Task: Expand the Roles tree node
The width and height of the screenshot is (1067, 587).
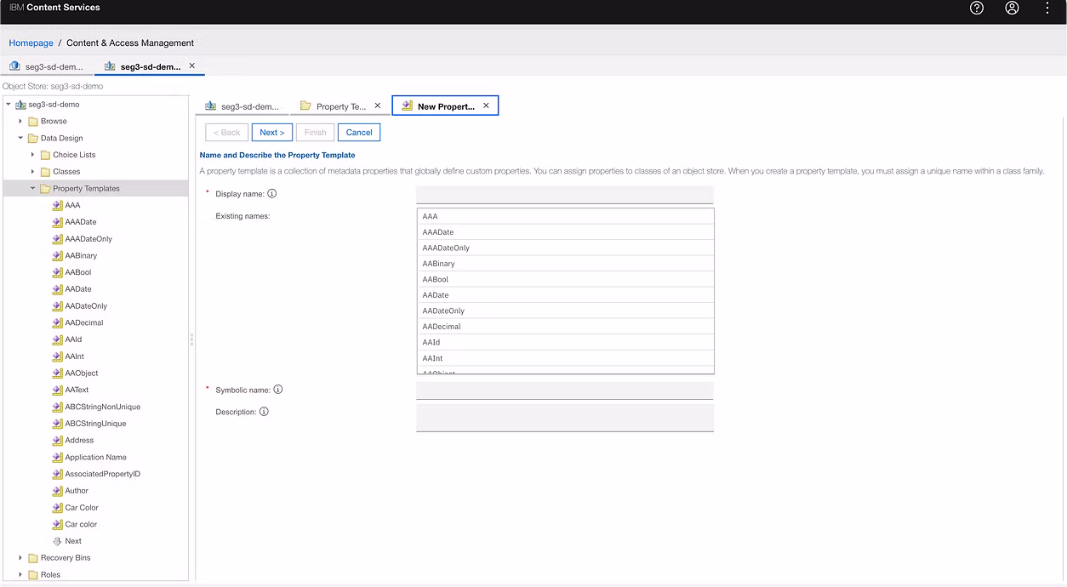Action: click(20, 575)
